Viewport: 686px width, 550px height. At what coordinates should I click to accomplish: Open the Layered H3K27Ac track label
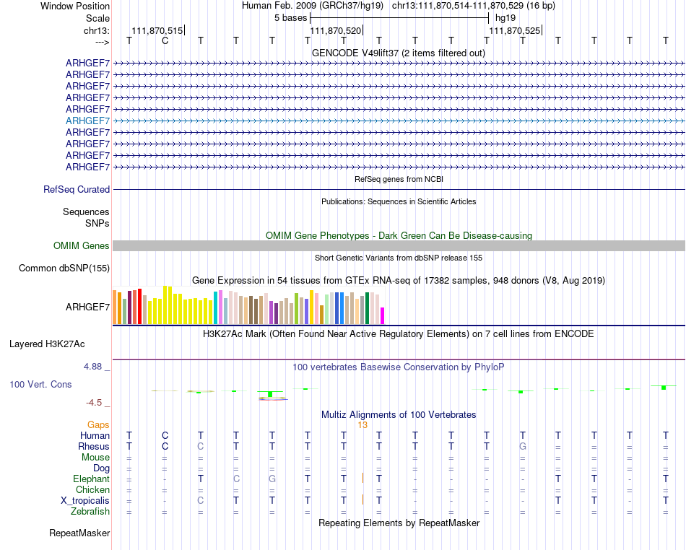tap(47, 344)
